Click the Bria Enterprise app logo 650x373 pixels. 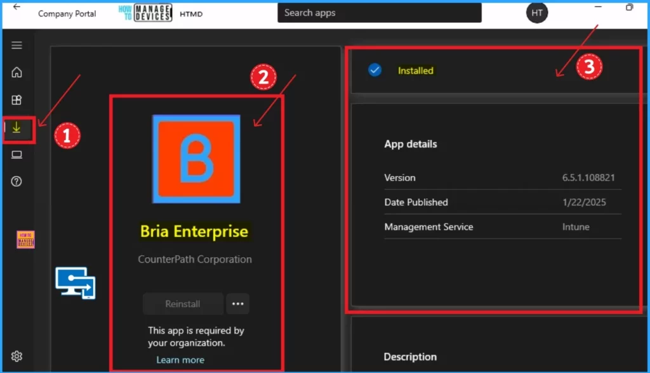pyautogui.click(x=196, y=159)
